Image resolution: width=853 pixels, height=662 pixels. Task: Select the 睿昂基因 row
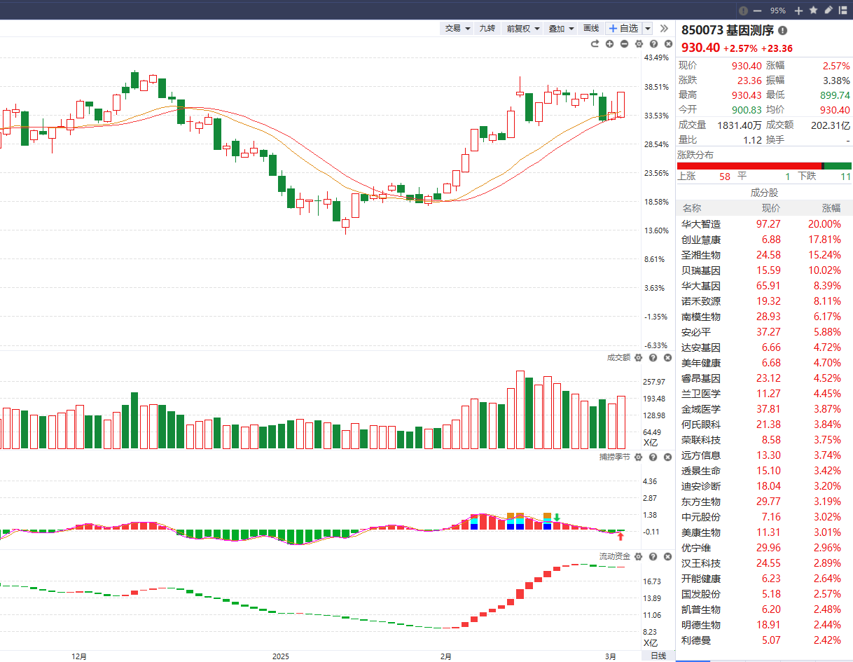[764, 378]
